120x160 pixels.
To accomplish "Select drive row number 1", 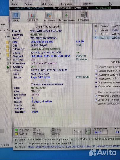I will tap(107, 34).
